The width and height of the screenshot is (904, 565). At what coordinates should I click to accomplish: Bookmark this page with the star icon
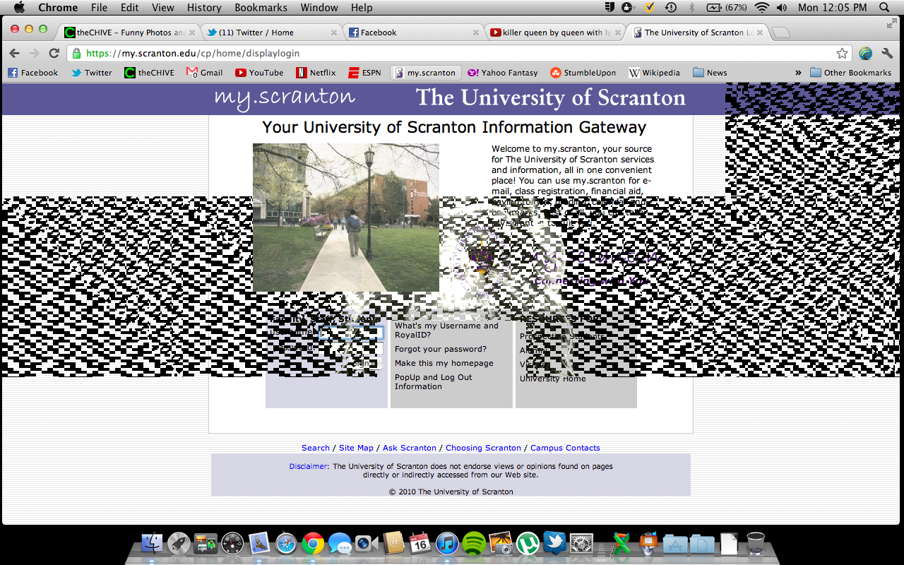pos(842,53)
